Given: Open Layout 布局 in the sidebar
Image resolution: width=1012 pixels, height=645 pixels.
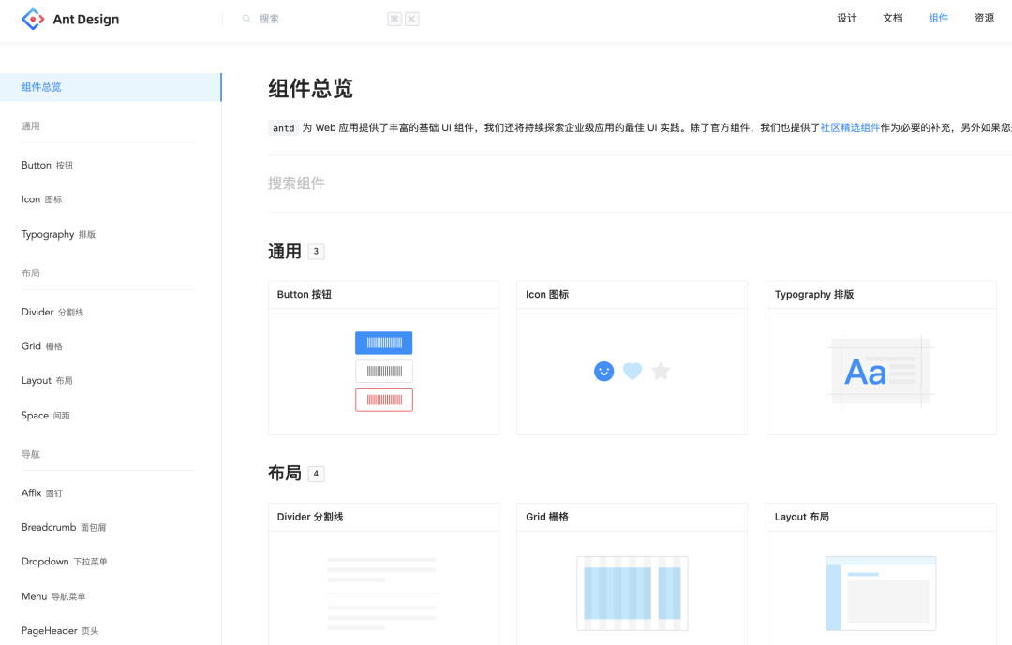Looking at the screenshot, I should 47,381.
